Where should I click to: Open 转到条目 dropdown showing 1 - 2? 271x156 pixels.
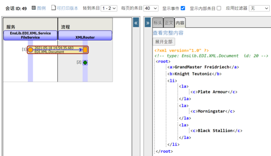109,8
